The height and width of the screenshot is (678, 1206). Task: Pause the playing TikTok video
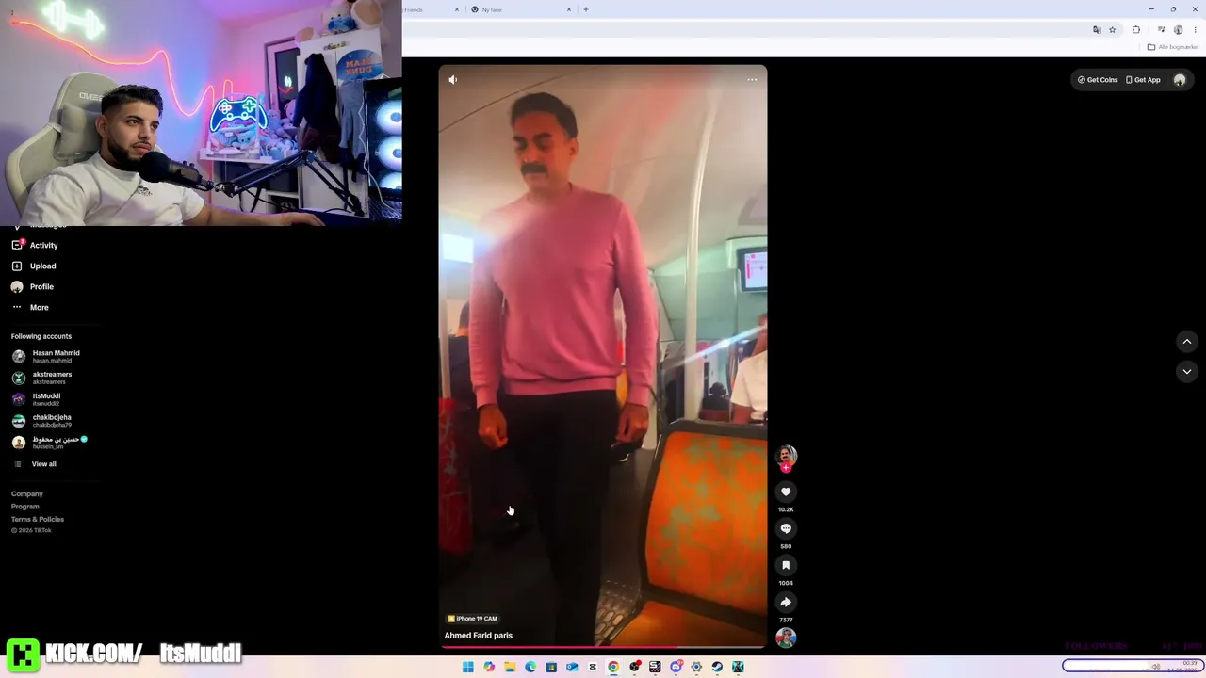coord(603,356)
